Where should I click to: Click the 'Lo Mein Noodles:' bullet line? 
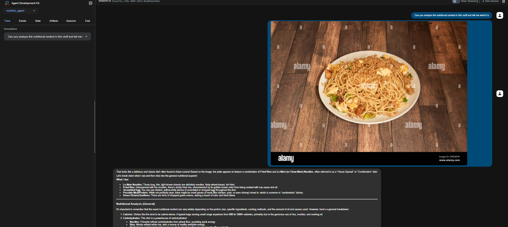[179, 185]
